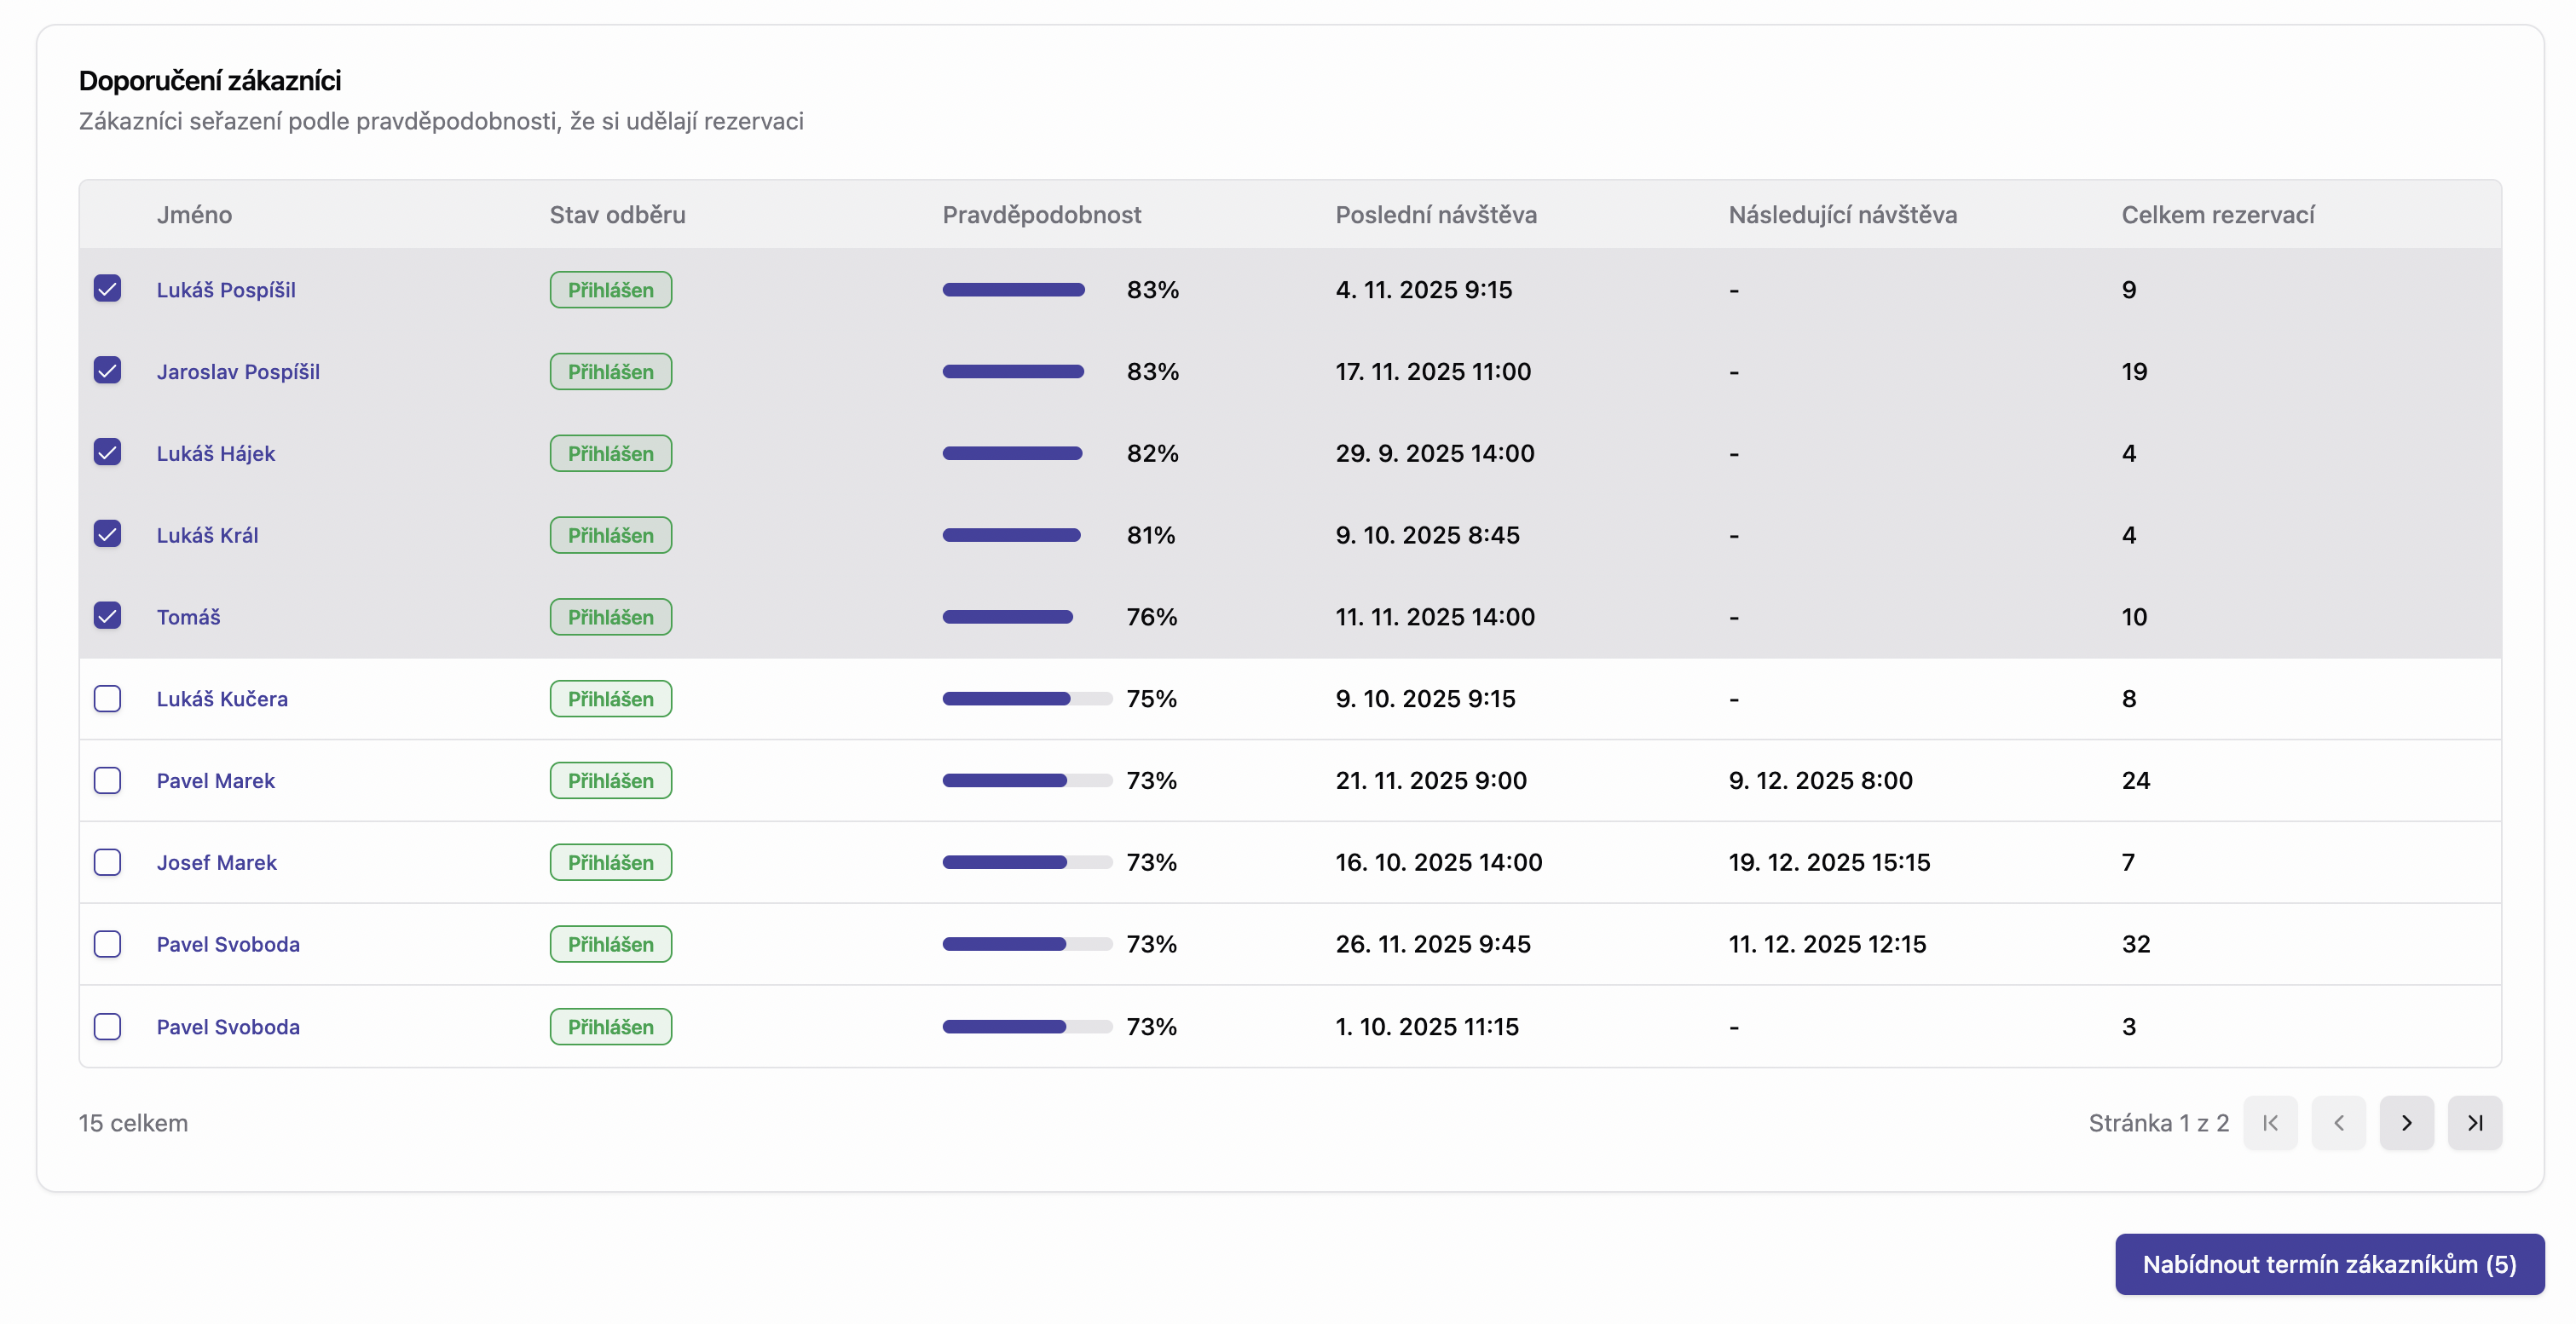
Task: Click the previous page arrow icon
Action: coord(2338,1123)
